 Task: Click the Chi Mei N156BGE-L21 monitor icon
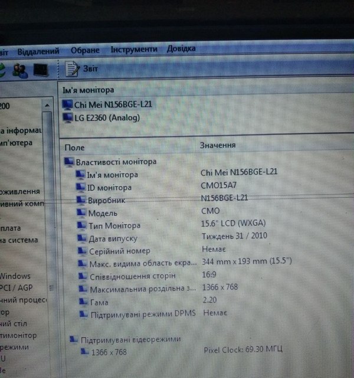[67, 105]
